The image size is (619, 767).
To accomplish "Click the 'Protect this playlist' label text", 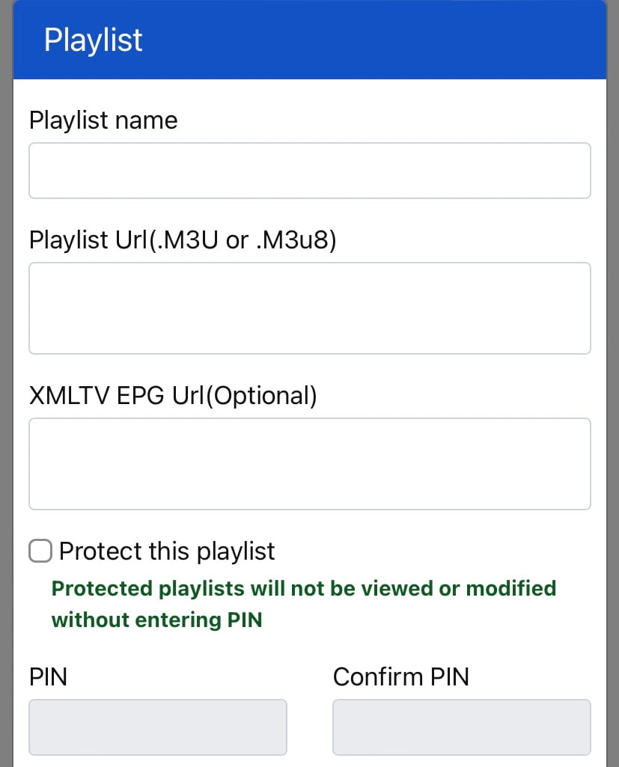I will 167,551.
